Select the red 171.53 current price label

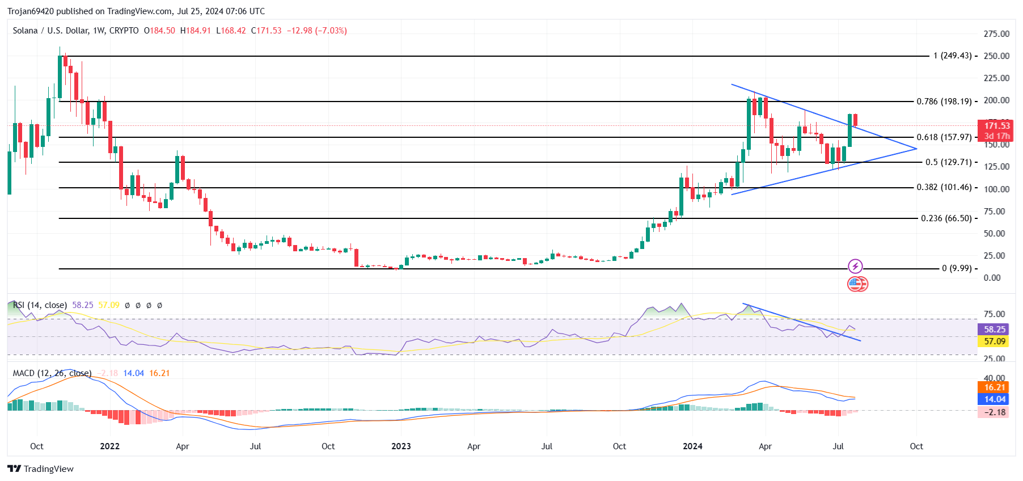coord(996,126)
